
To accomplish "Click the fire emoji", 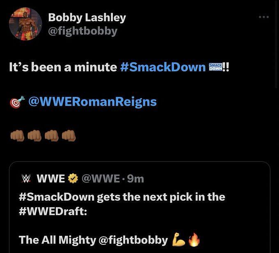I will click(194, 239).
